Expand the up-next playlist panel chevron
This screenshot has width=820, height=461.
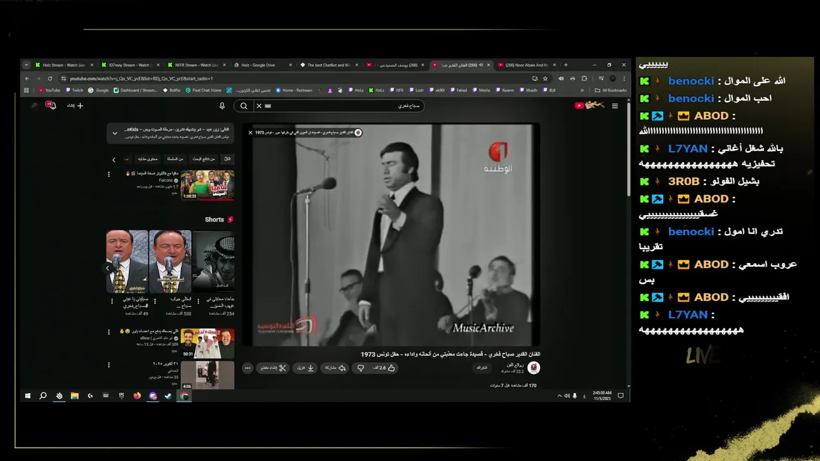click(x=115, y=133)
